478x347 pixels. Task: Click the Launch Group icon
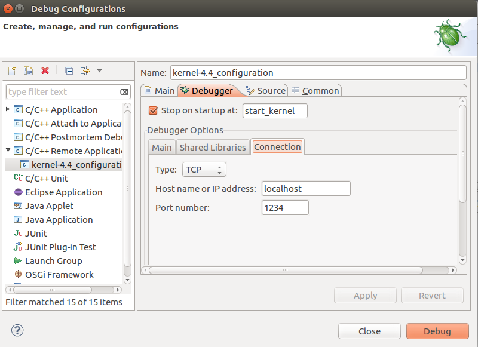[x=18, y=261]
